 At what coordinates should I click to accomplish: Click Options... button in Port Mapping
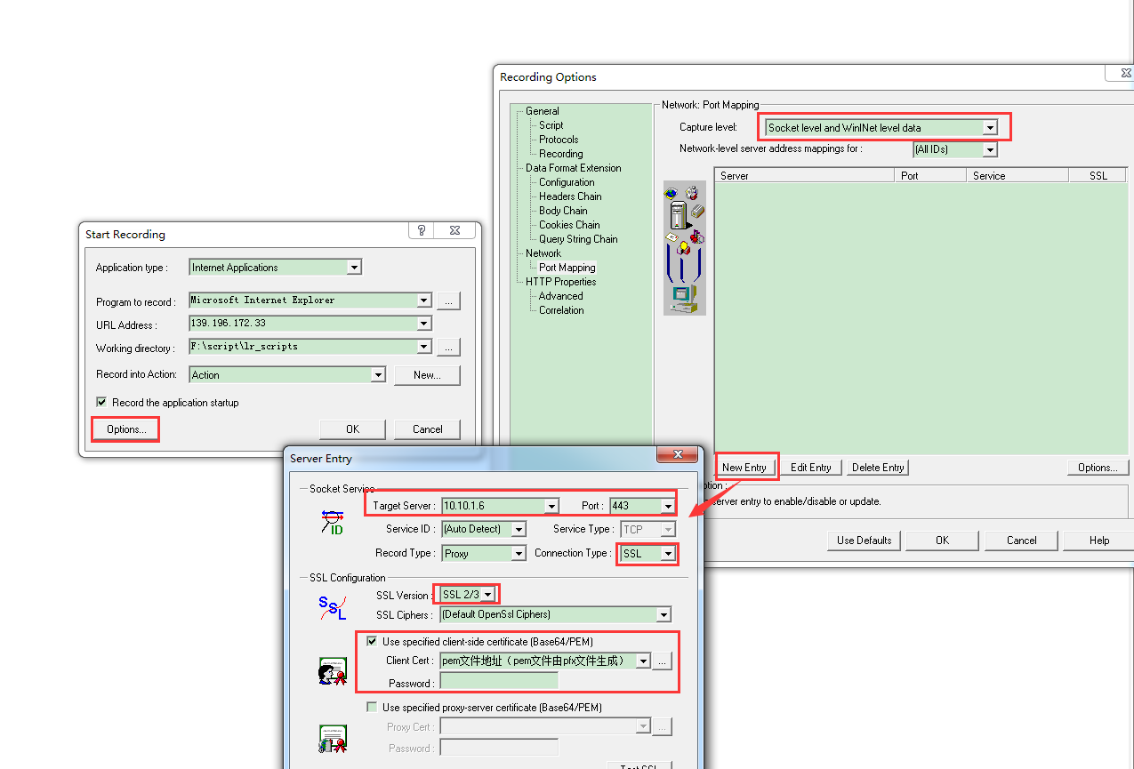[x=1098, y=468]
